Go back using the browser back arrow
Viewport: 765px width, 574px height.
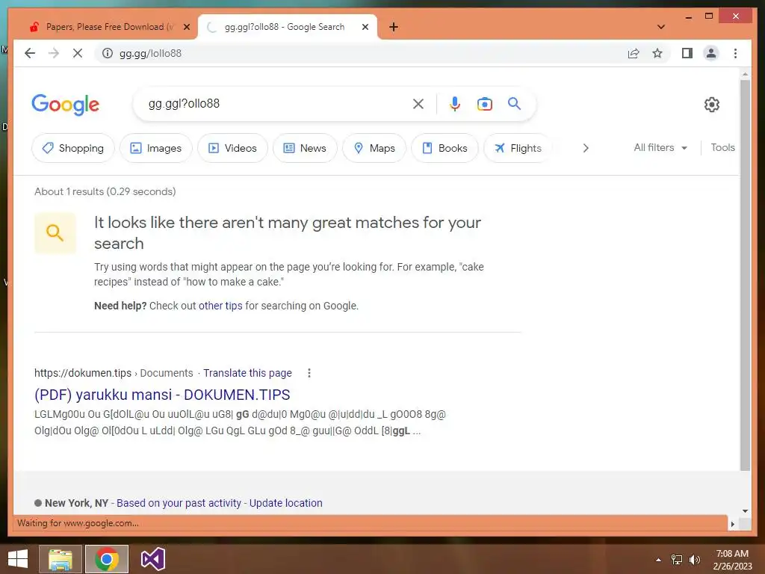(x=30, y=53)
